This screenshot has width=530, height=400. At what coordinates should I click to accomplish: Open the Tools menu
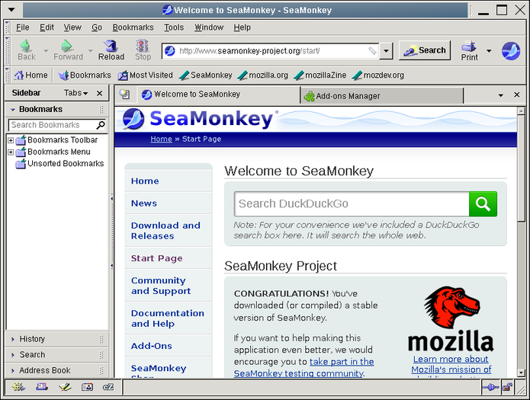174,27
